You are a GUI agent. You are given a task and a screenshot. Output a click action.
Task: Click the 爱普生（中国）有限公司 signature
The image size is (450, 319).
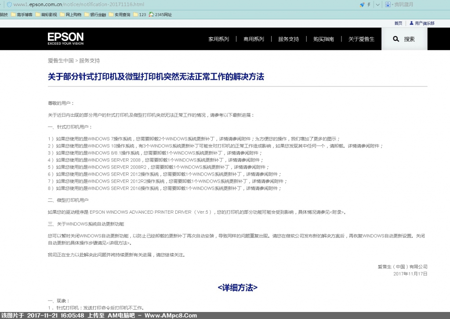[403, 266]
